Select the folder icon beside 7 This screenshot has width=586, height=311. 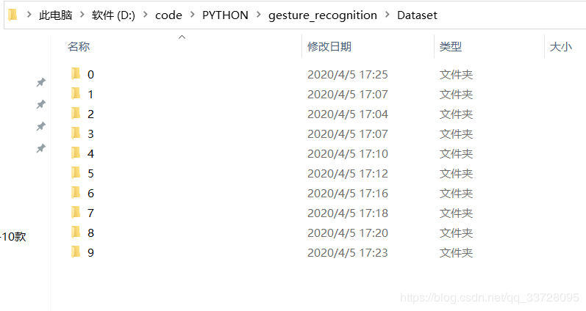click(75, 212)
